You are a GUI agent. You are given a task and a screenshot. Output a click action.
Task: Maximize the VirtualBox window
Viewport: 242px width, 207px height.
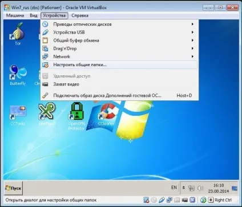coord(220,8)
